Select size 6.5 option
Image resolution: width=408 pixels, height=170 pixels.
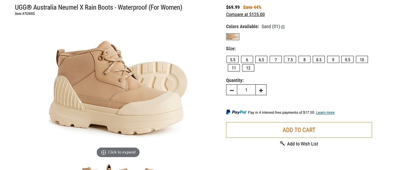pyautogui.click(x=261, y=60)
